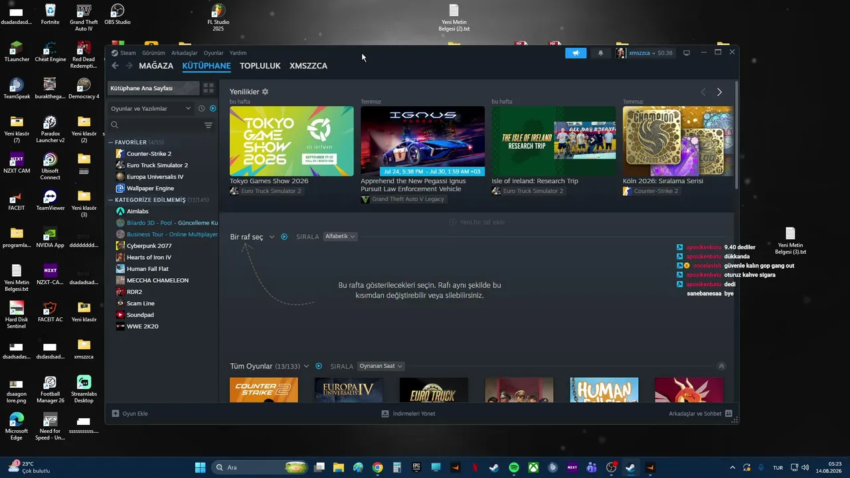Screen dimensions: 850x478
Task: Open the Counter-Strike 2 game cover
Action: [264, 390]
